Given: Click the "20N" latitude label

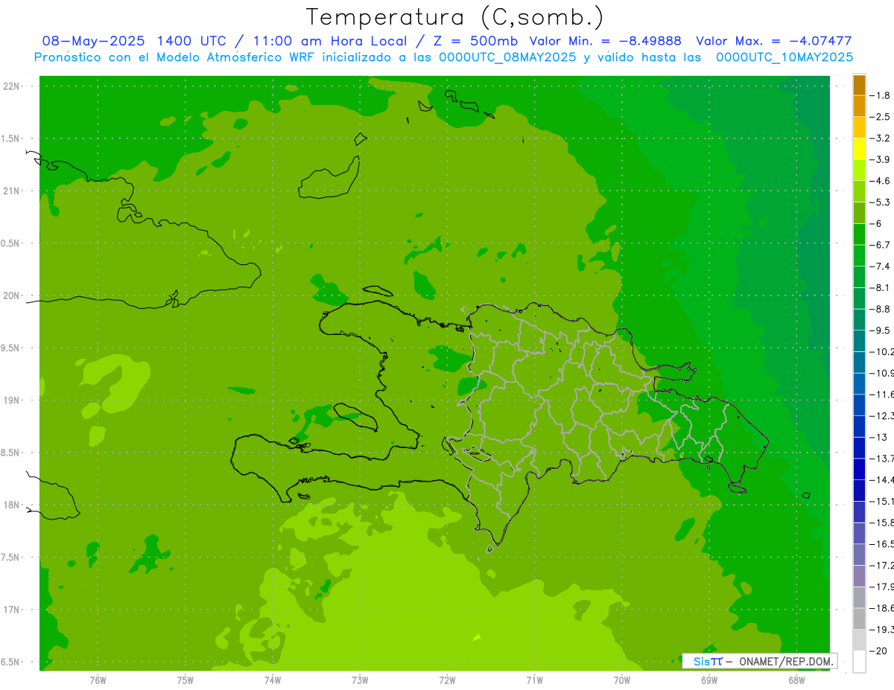Looking at the screenshot, I should 12,296.
